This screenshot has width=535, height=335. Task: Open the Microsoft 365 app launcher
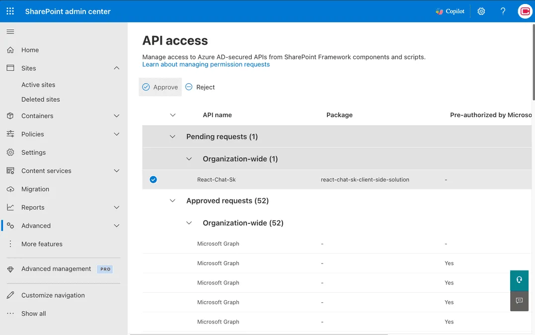point(9,10)
